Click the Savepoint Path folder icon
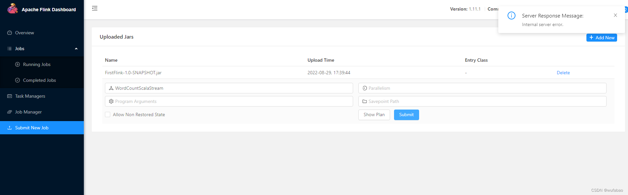628x195 pixels. pos(365,101)
